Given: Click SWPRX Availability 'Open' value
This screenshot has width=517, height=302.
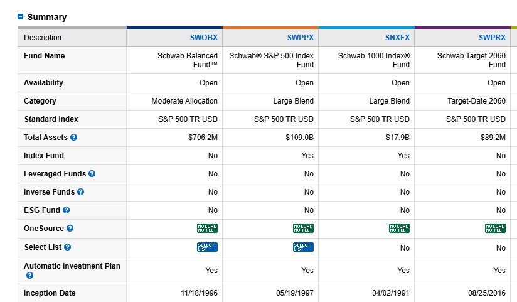Looking at the screenshot, I should (496, 83).
